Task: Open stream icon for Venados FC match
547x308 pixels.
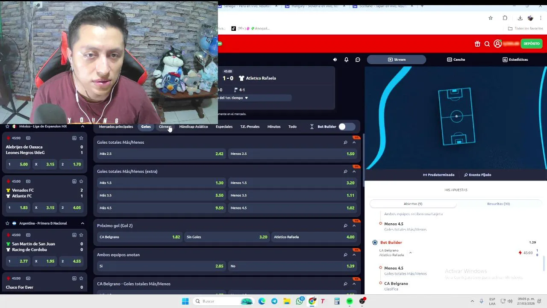Action: pyautogui.click(x=28, y=181)
